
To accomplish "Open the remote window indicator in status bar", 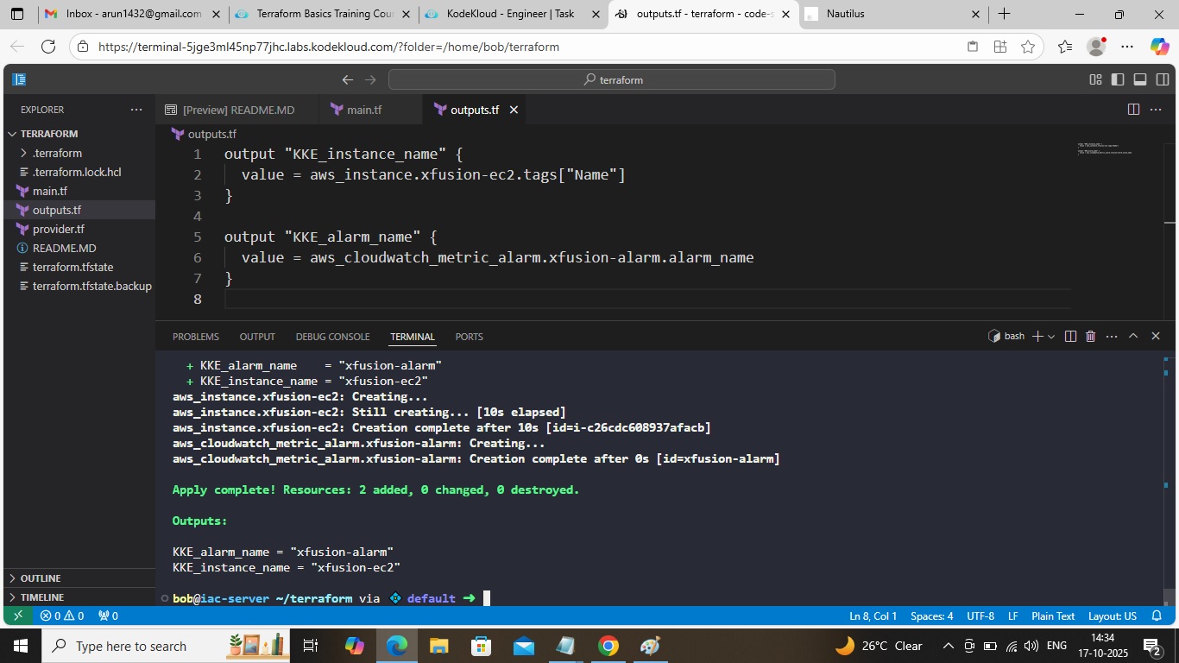I will [18, 616].
